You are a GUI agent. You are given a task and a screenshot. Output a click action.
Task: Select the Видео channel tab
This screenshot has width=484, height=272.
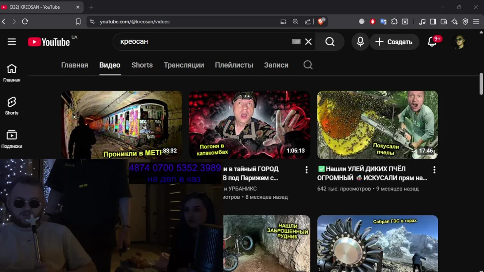tap(110, 65)
